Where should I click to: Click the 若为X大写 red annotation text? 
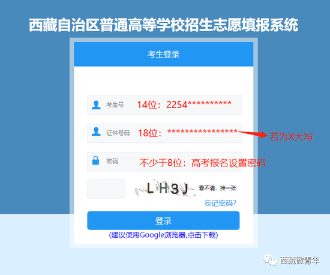click(291, 137)
